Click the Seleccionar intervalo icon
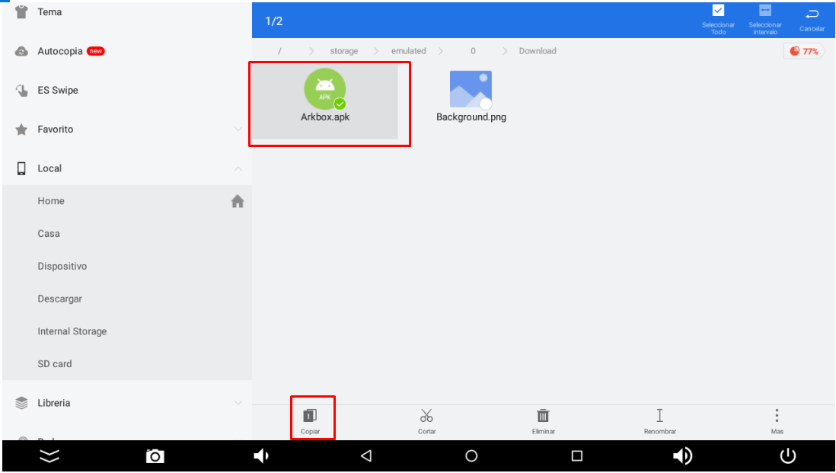Screen dimensions: 836x473 [765, 11]
